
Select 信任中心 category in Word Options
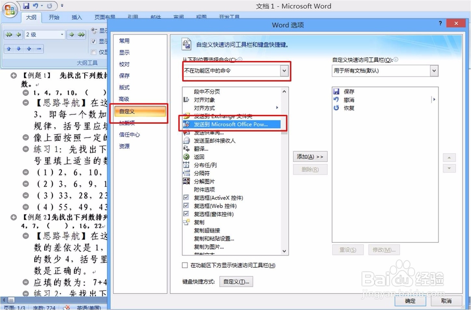point(129,134)
